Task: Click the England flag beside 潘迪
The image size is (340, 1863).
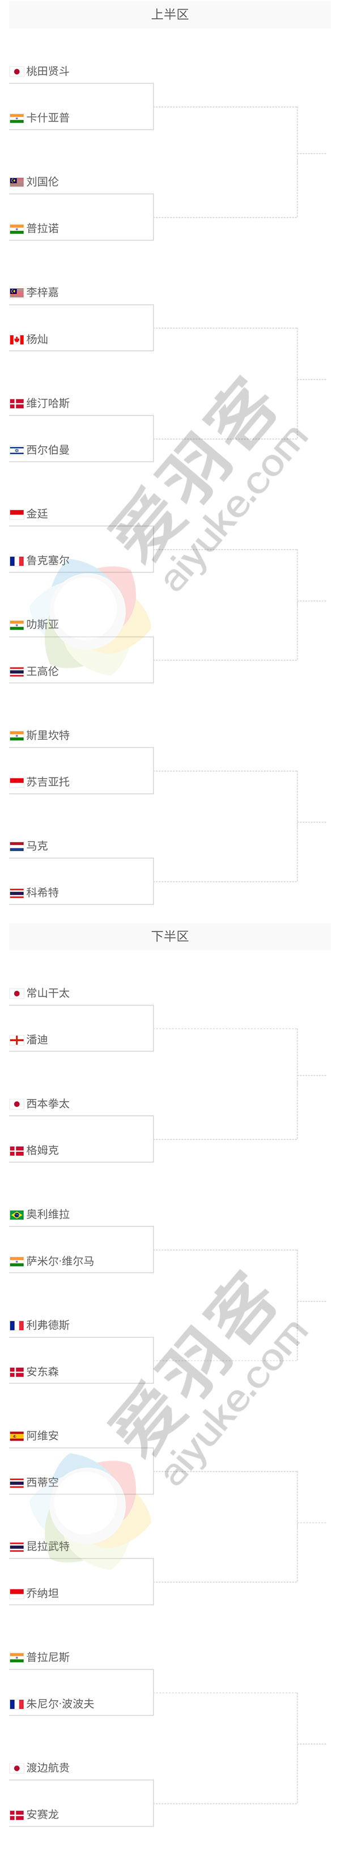Action: pos(16,1040)
